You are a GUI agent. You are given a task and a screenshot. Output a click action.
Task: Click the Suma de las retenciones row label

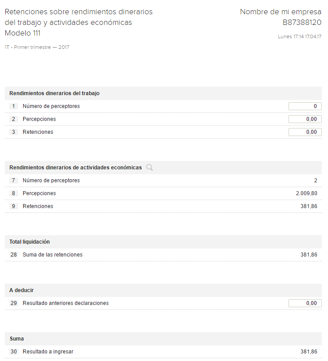pyautogui.click(x=52, y=255)
